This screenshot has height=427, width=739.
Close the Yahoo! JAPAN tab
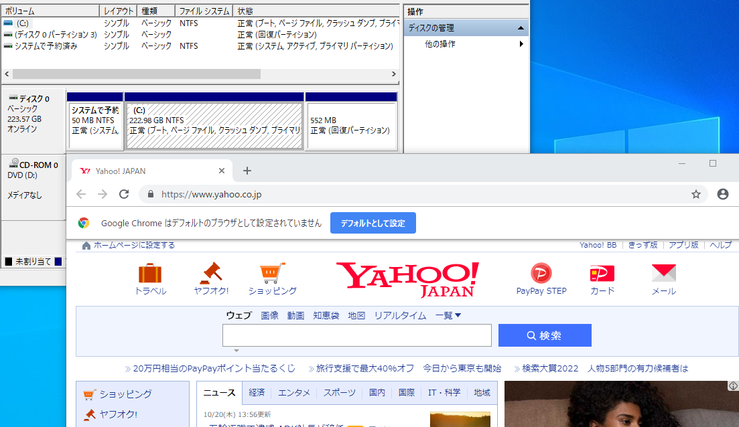click(222, 171)
